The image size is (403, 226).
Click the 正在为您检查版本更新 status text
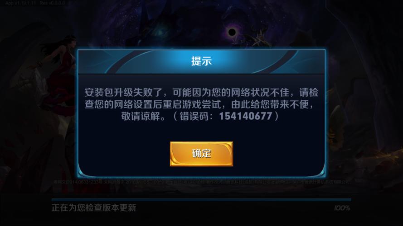point(94,208)
